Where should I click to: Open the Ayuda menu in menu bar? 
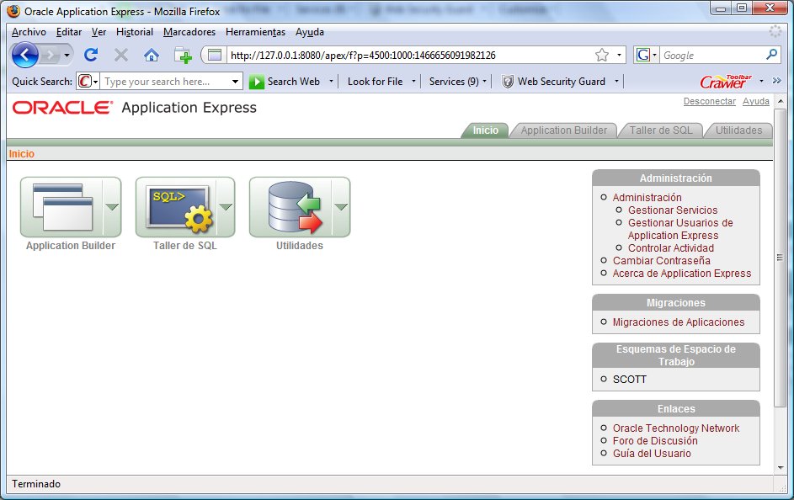coord(309,32)
